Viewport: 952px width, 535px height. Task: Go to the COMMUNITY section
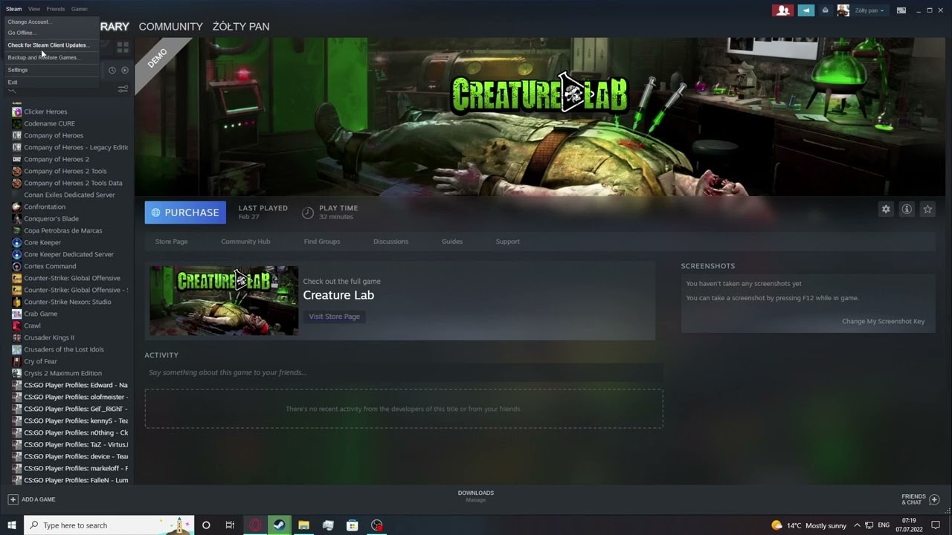point(170,27)
